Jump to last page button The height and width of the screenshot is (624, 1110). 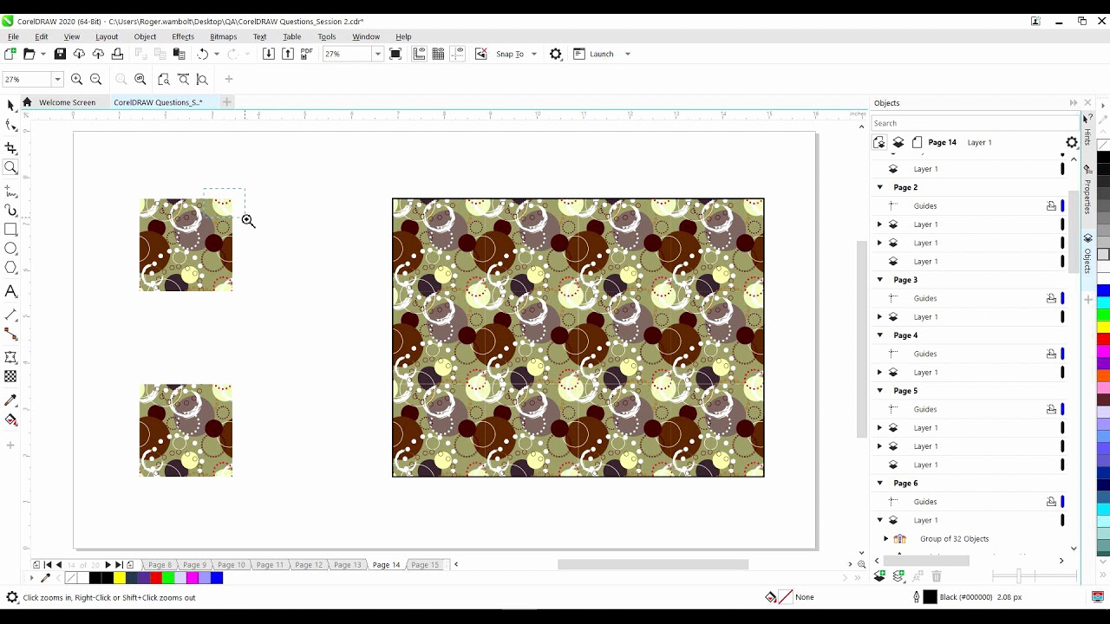(119, 565)
